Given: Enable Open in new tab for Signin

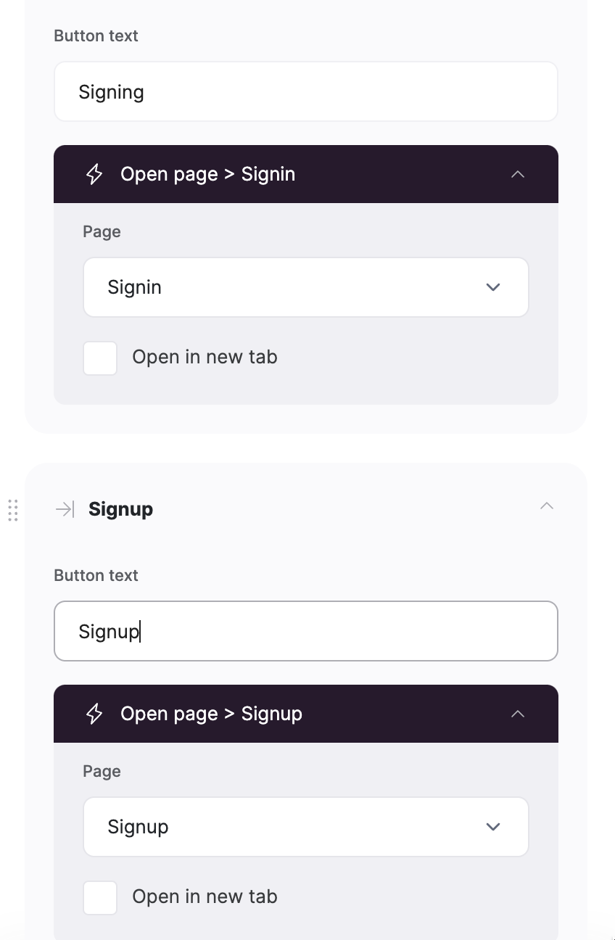Looking at the screenshot, I should click(x=99, y=358).
